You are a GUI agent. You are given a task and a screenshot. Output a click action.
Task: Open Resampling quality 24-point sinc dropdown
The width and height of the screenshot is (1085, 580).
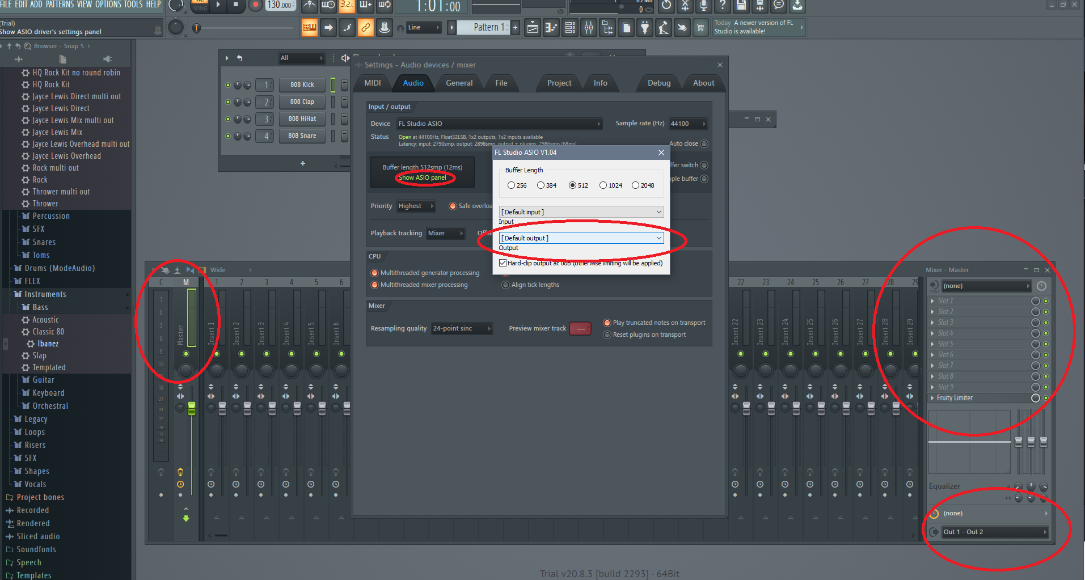tap(462, 328)
